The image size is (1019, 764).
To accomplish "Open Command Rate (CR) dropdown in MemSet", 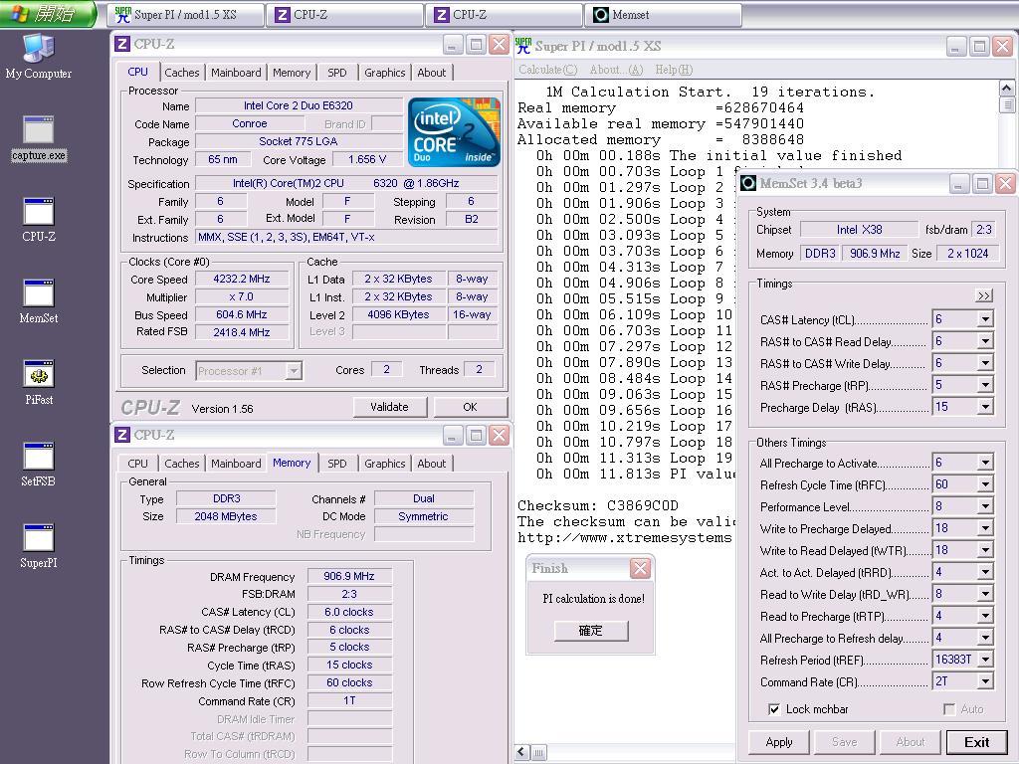I will tap(986, 681).
